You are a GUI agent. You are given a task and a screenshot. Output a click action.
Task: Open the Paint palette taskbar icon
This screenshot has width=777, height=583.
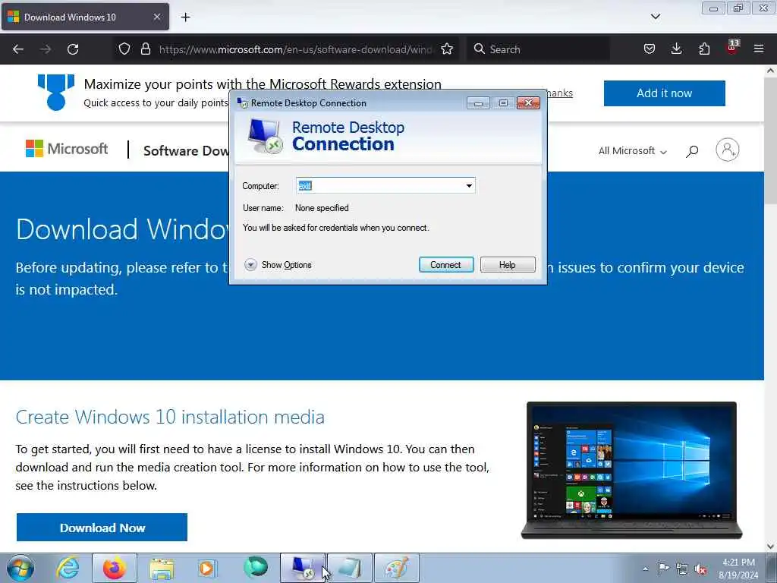[x=396, y=568]
